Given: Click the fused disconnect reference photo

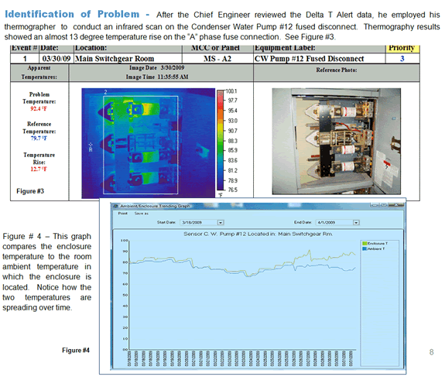Looking at the screenshot, I should point(337,142).
